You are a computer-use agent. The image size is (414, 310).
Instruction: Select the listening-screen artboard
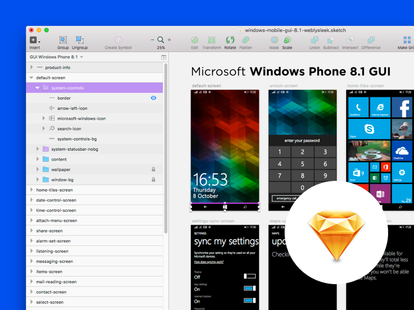[95, 251]
